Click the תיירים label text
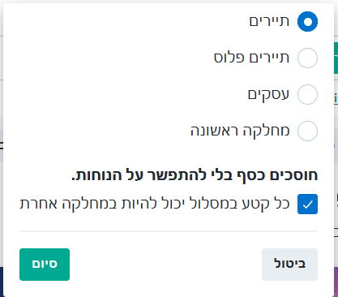 pos(269,21)
